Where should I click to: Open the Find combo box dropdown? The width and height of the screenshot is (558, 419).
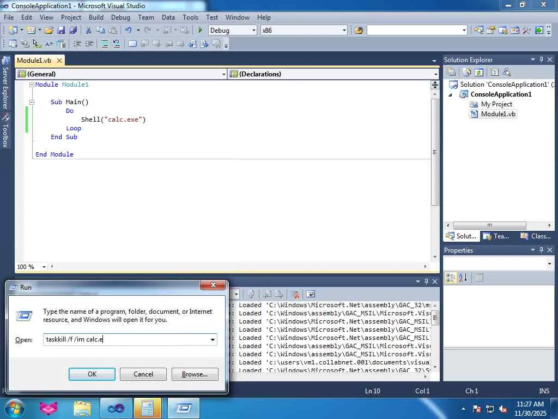click(x=464, y=31)
